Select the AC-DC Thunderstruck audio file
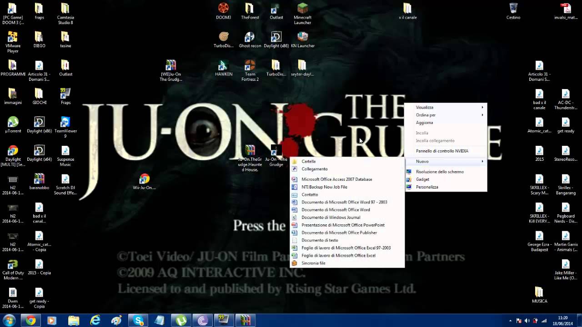The width and height of the screenshot is (582, 327). [x=565, y=99]
